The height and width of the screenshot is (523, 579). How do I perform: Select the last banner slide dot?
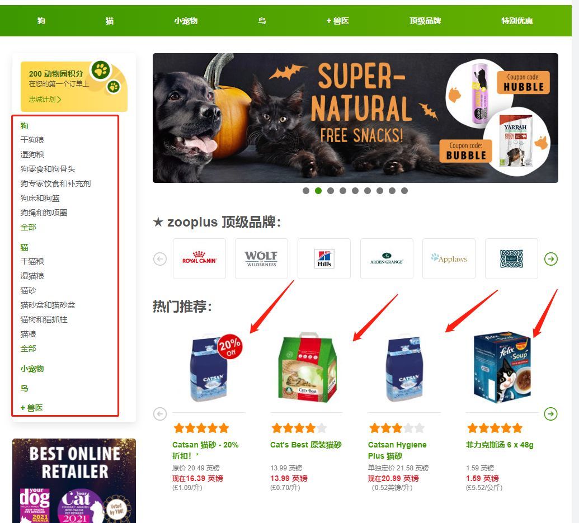404,190
